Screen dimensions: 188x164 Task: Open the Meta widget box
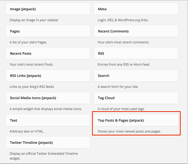[136, 9]
